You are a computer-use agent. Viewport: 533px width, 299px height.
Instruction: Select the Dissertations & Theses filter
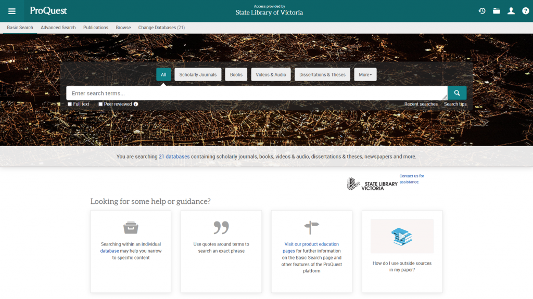pyautogui.click(x=322, y=74)
